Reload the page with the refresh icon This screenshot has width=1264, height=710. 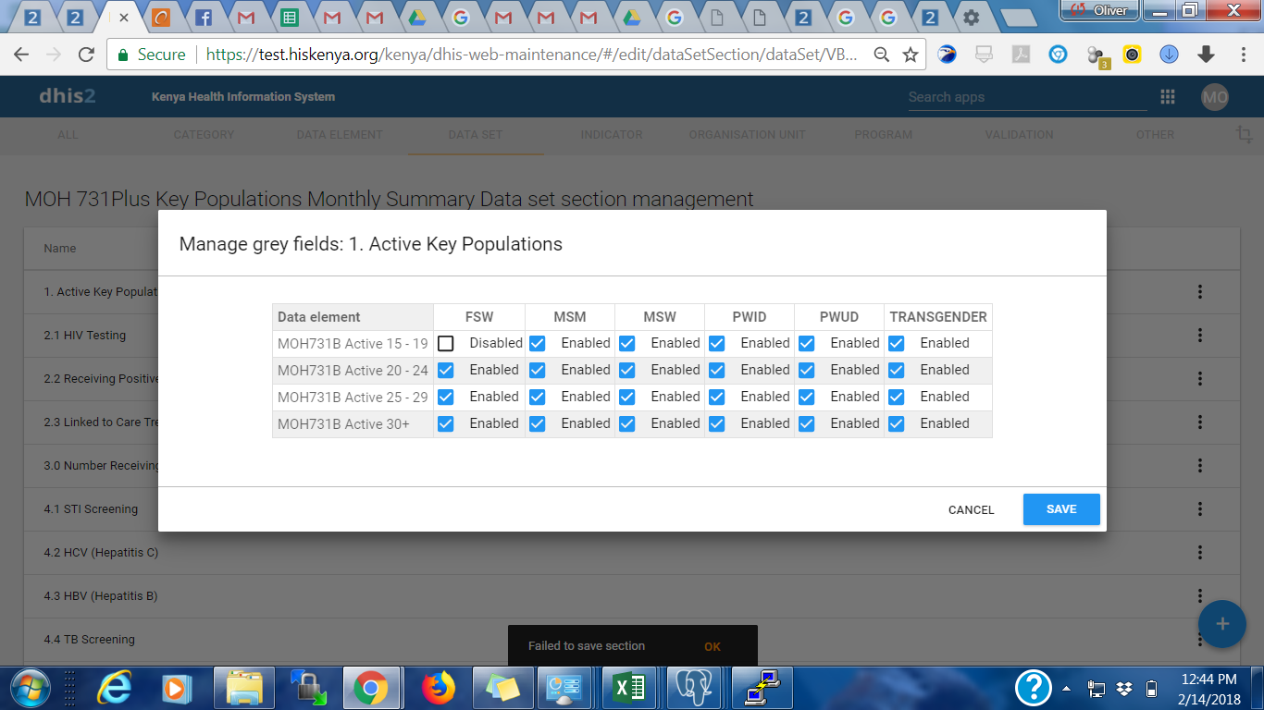click(86, 55)
